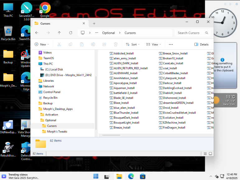
Task: Open File Explorer from taskbar
Action: pos(119,176)
